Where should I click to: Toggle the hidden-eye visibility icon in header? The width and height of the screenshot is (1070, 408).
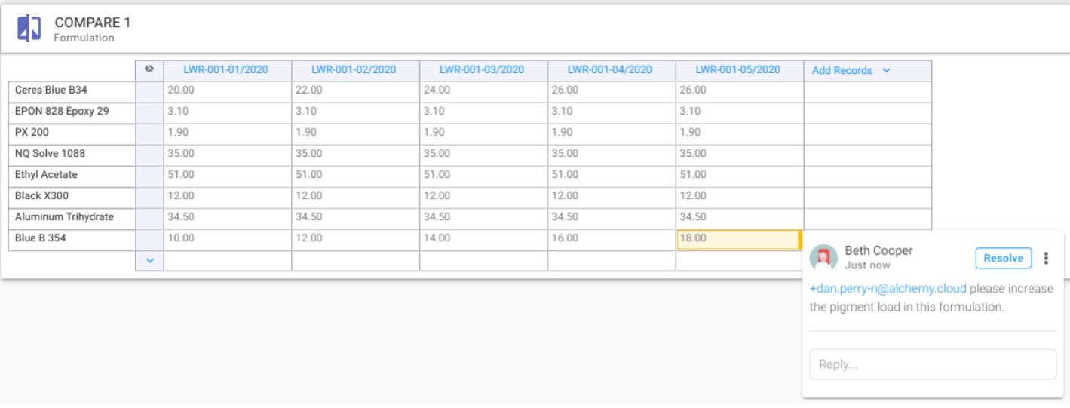[x=149, y=69]
